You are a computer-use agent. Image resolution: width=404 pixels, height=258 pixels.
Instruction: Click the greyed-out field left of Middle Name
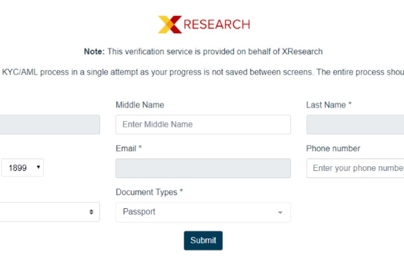[x=50, y=124]
